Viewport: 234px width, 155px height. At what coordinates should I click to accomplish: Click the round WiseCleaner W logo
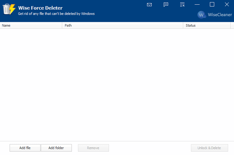coord(202,15)
